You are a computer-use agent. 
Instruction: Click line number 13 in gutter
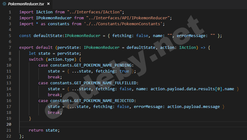coord(9,83)
